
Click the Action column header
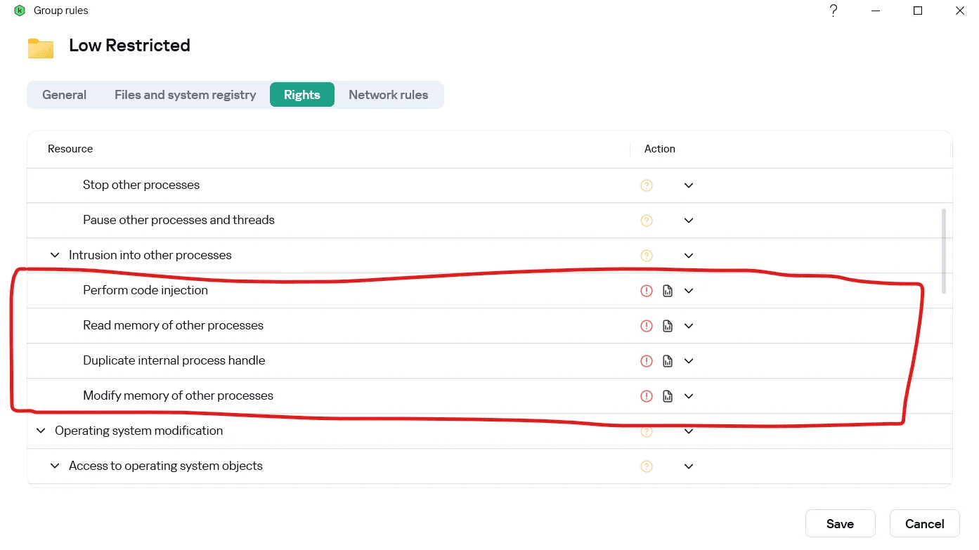[x=660, y=149]
